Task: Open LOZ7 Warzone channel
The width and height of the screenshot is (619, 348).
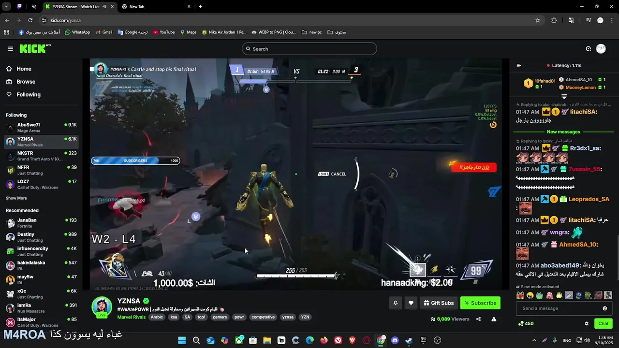Action: pyautogui.click(x=41, y=185)
